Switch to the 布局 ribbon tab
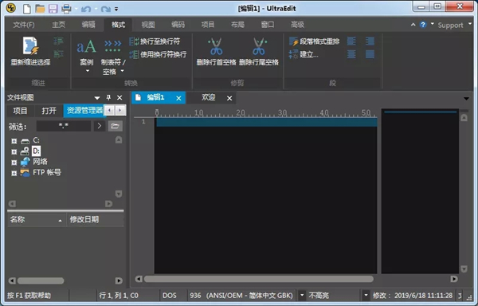The height and width of the screenshot is (306, 478). (x=237, y=25)
